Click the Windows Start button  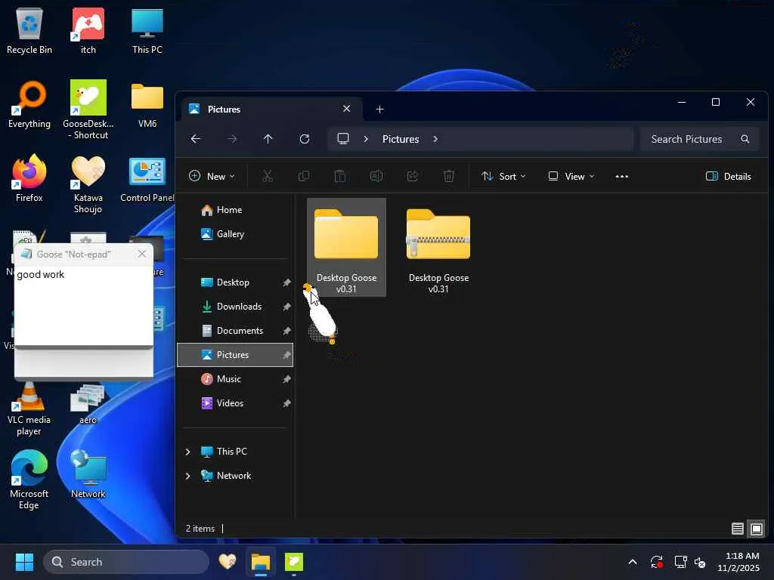click(x=24, y=562)
